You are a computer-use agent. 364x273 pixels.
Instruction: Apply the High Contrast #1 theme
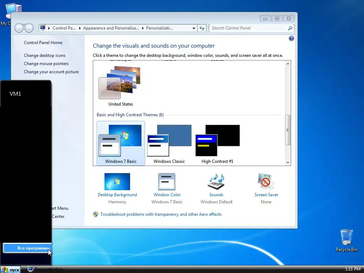[218, 143]
